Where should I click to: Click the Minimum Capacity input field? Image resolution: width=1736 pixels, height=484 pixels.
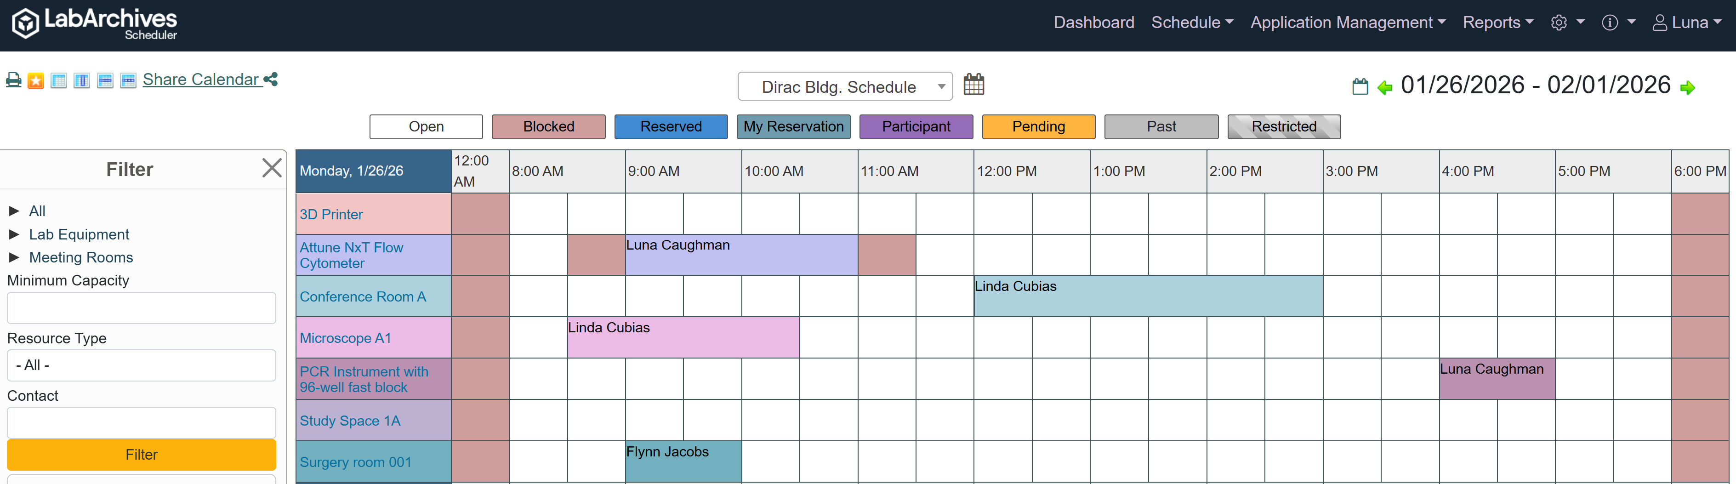click(x=141, y=308)
